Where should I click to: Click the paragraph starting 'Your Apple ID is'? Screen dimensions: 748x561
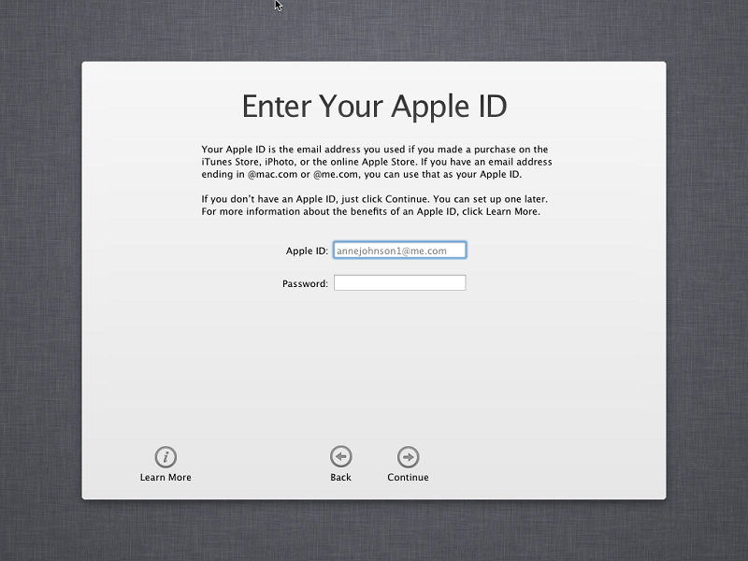tap(377, 162)
